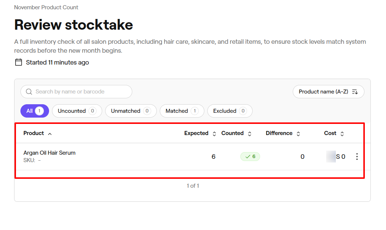Open the November Product Count breadcrumb link

click(46, 7)
